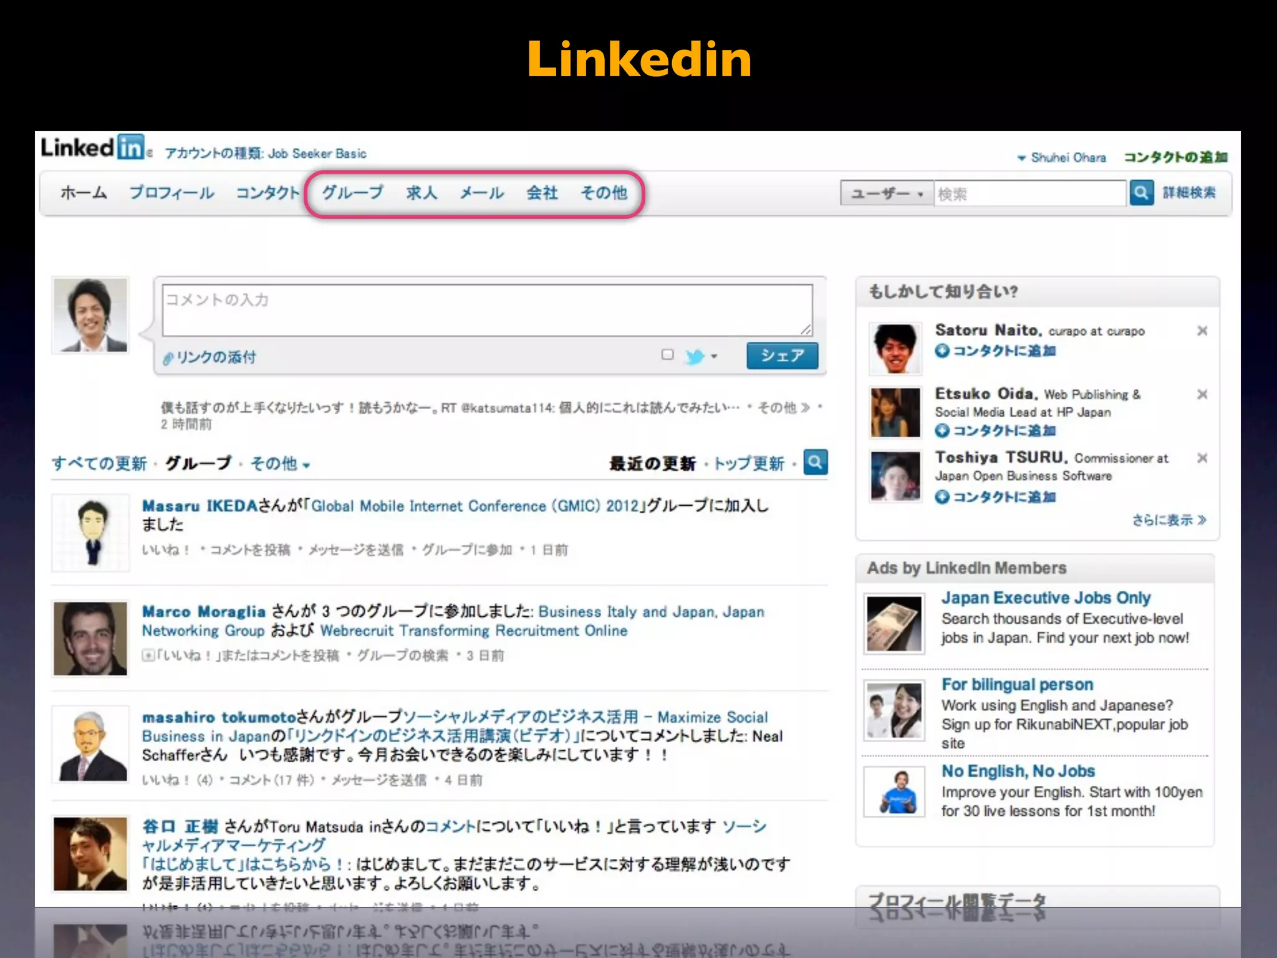The height and width of the screenshot is (958, 1277).
Task: Open the メール menu
Action: click(x=481, y=193)
